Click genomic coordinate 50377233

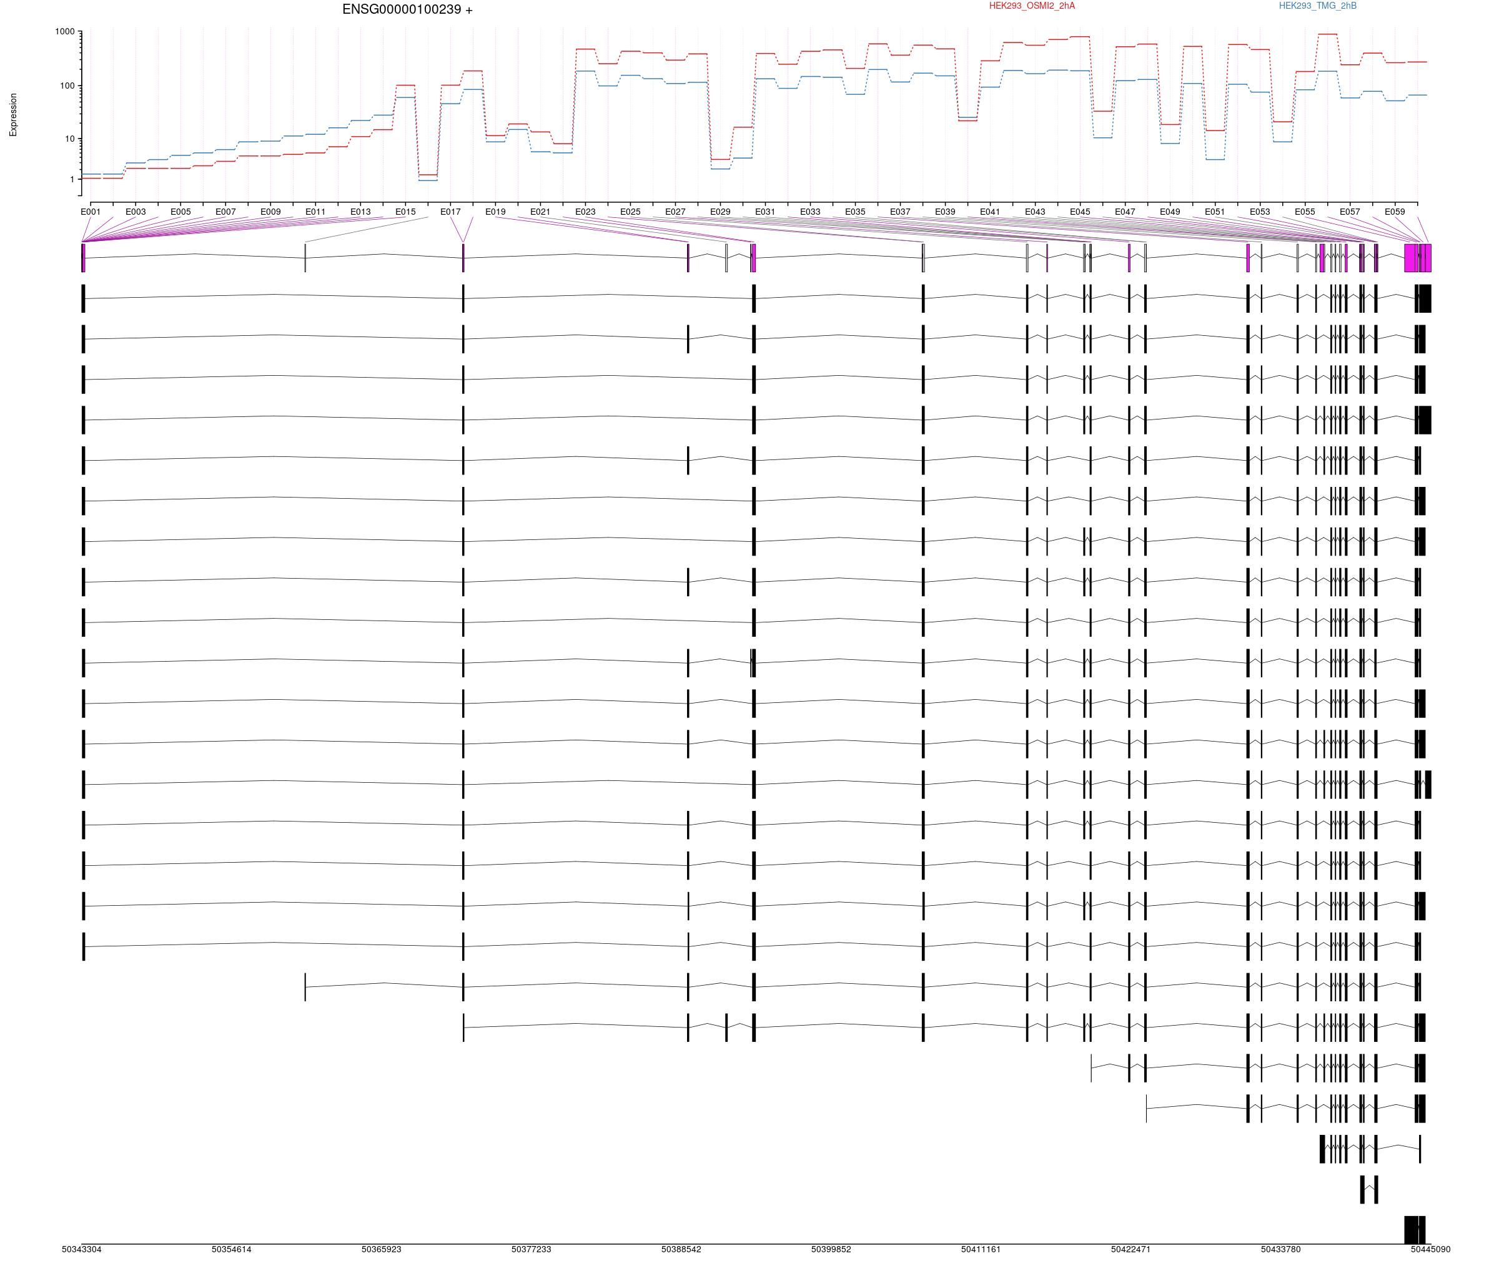point(532,1250)
